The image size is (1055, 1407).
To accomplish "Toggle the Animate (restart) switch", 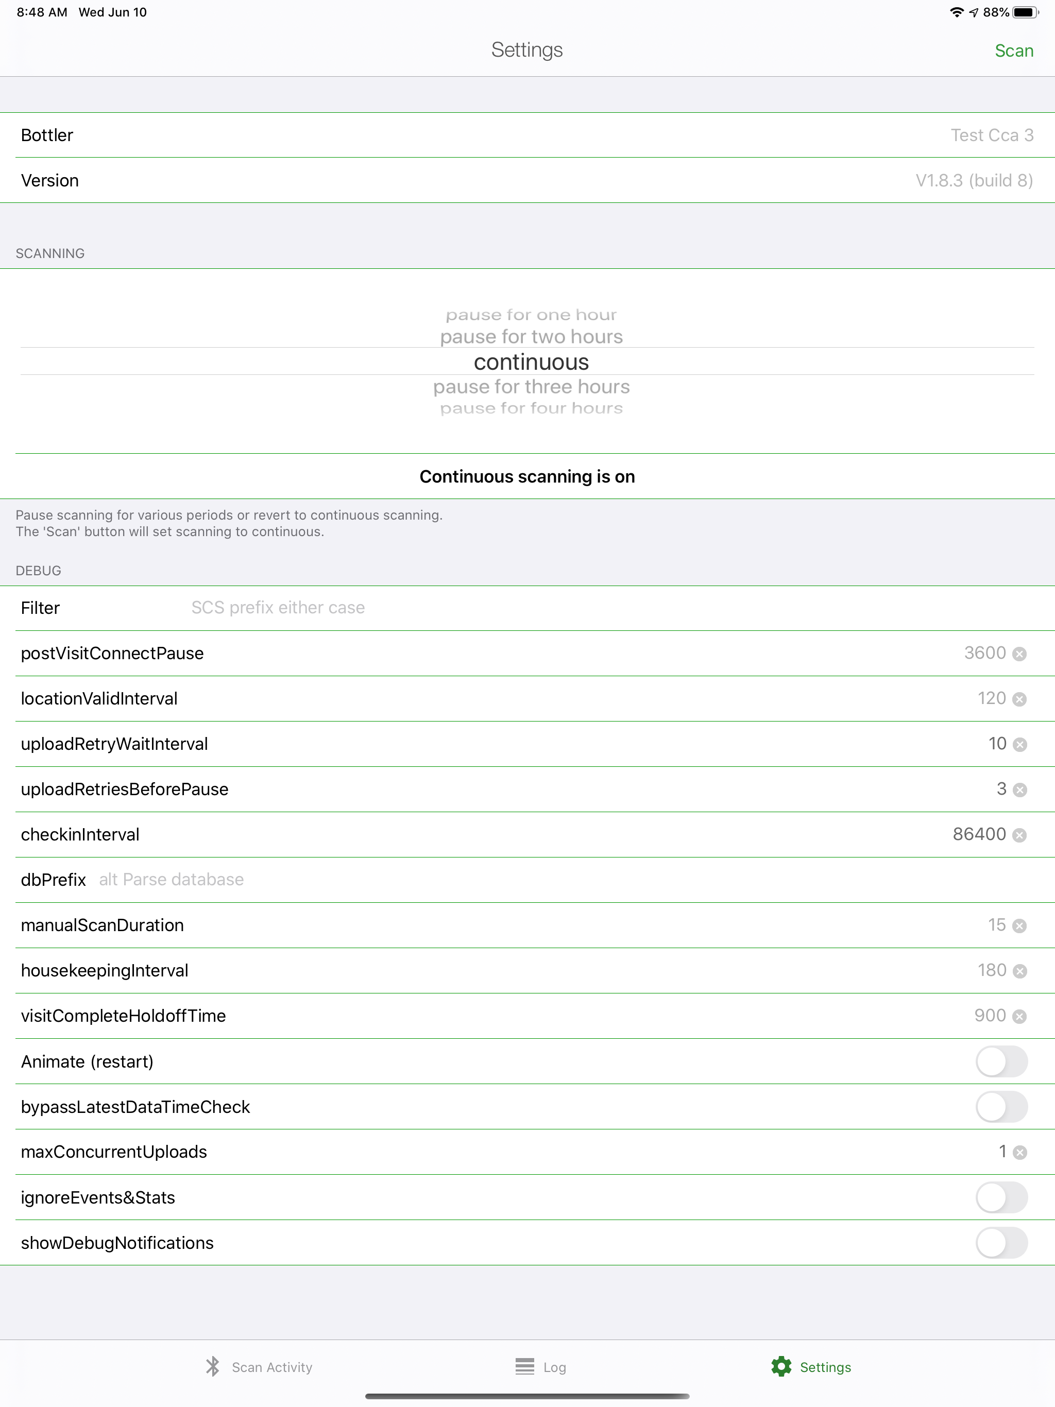I will point(1001,1061).
